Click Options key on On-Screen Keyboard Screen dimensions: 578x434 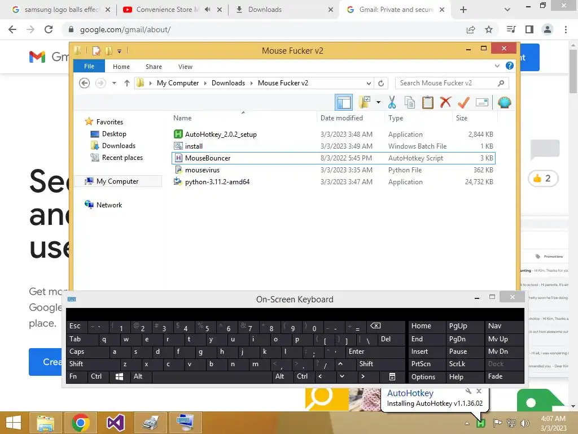pyautogui.click(x=426, y=376)
